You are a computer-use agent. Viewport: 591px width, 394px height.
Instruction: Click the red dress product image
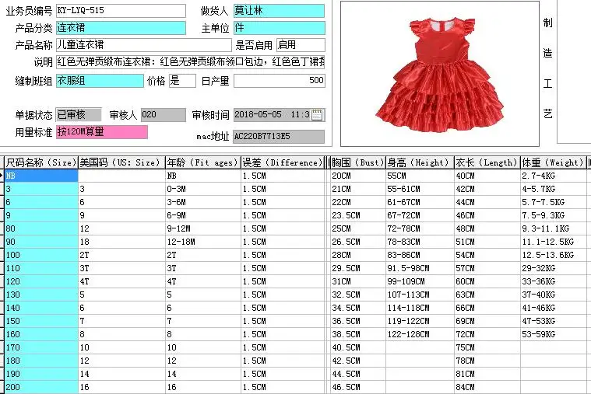tap(439, 73)
